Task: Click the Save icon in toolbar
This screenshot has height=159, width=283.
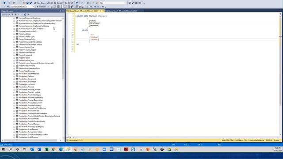Action: 27,3
